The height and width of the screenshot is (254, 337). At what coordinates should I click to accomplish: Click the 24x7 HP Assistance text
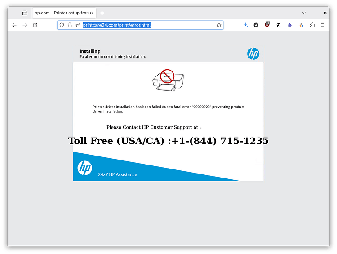[117, 174]
